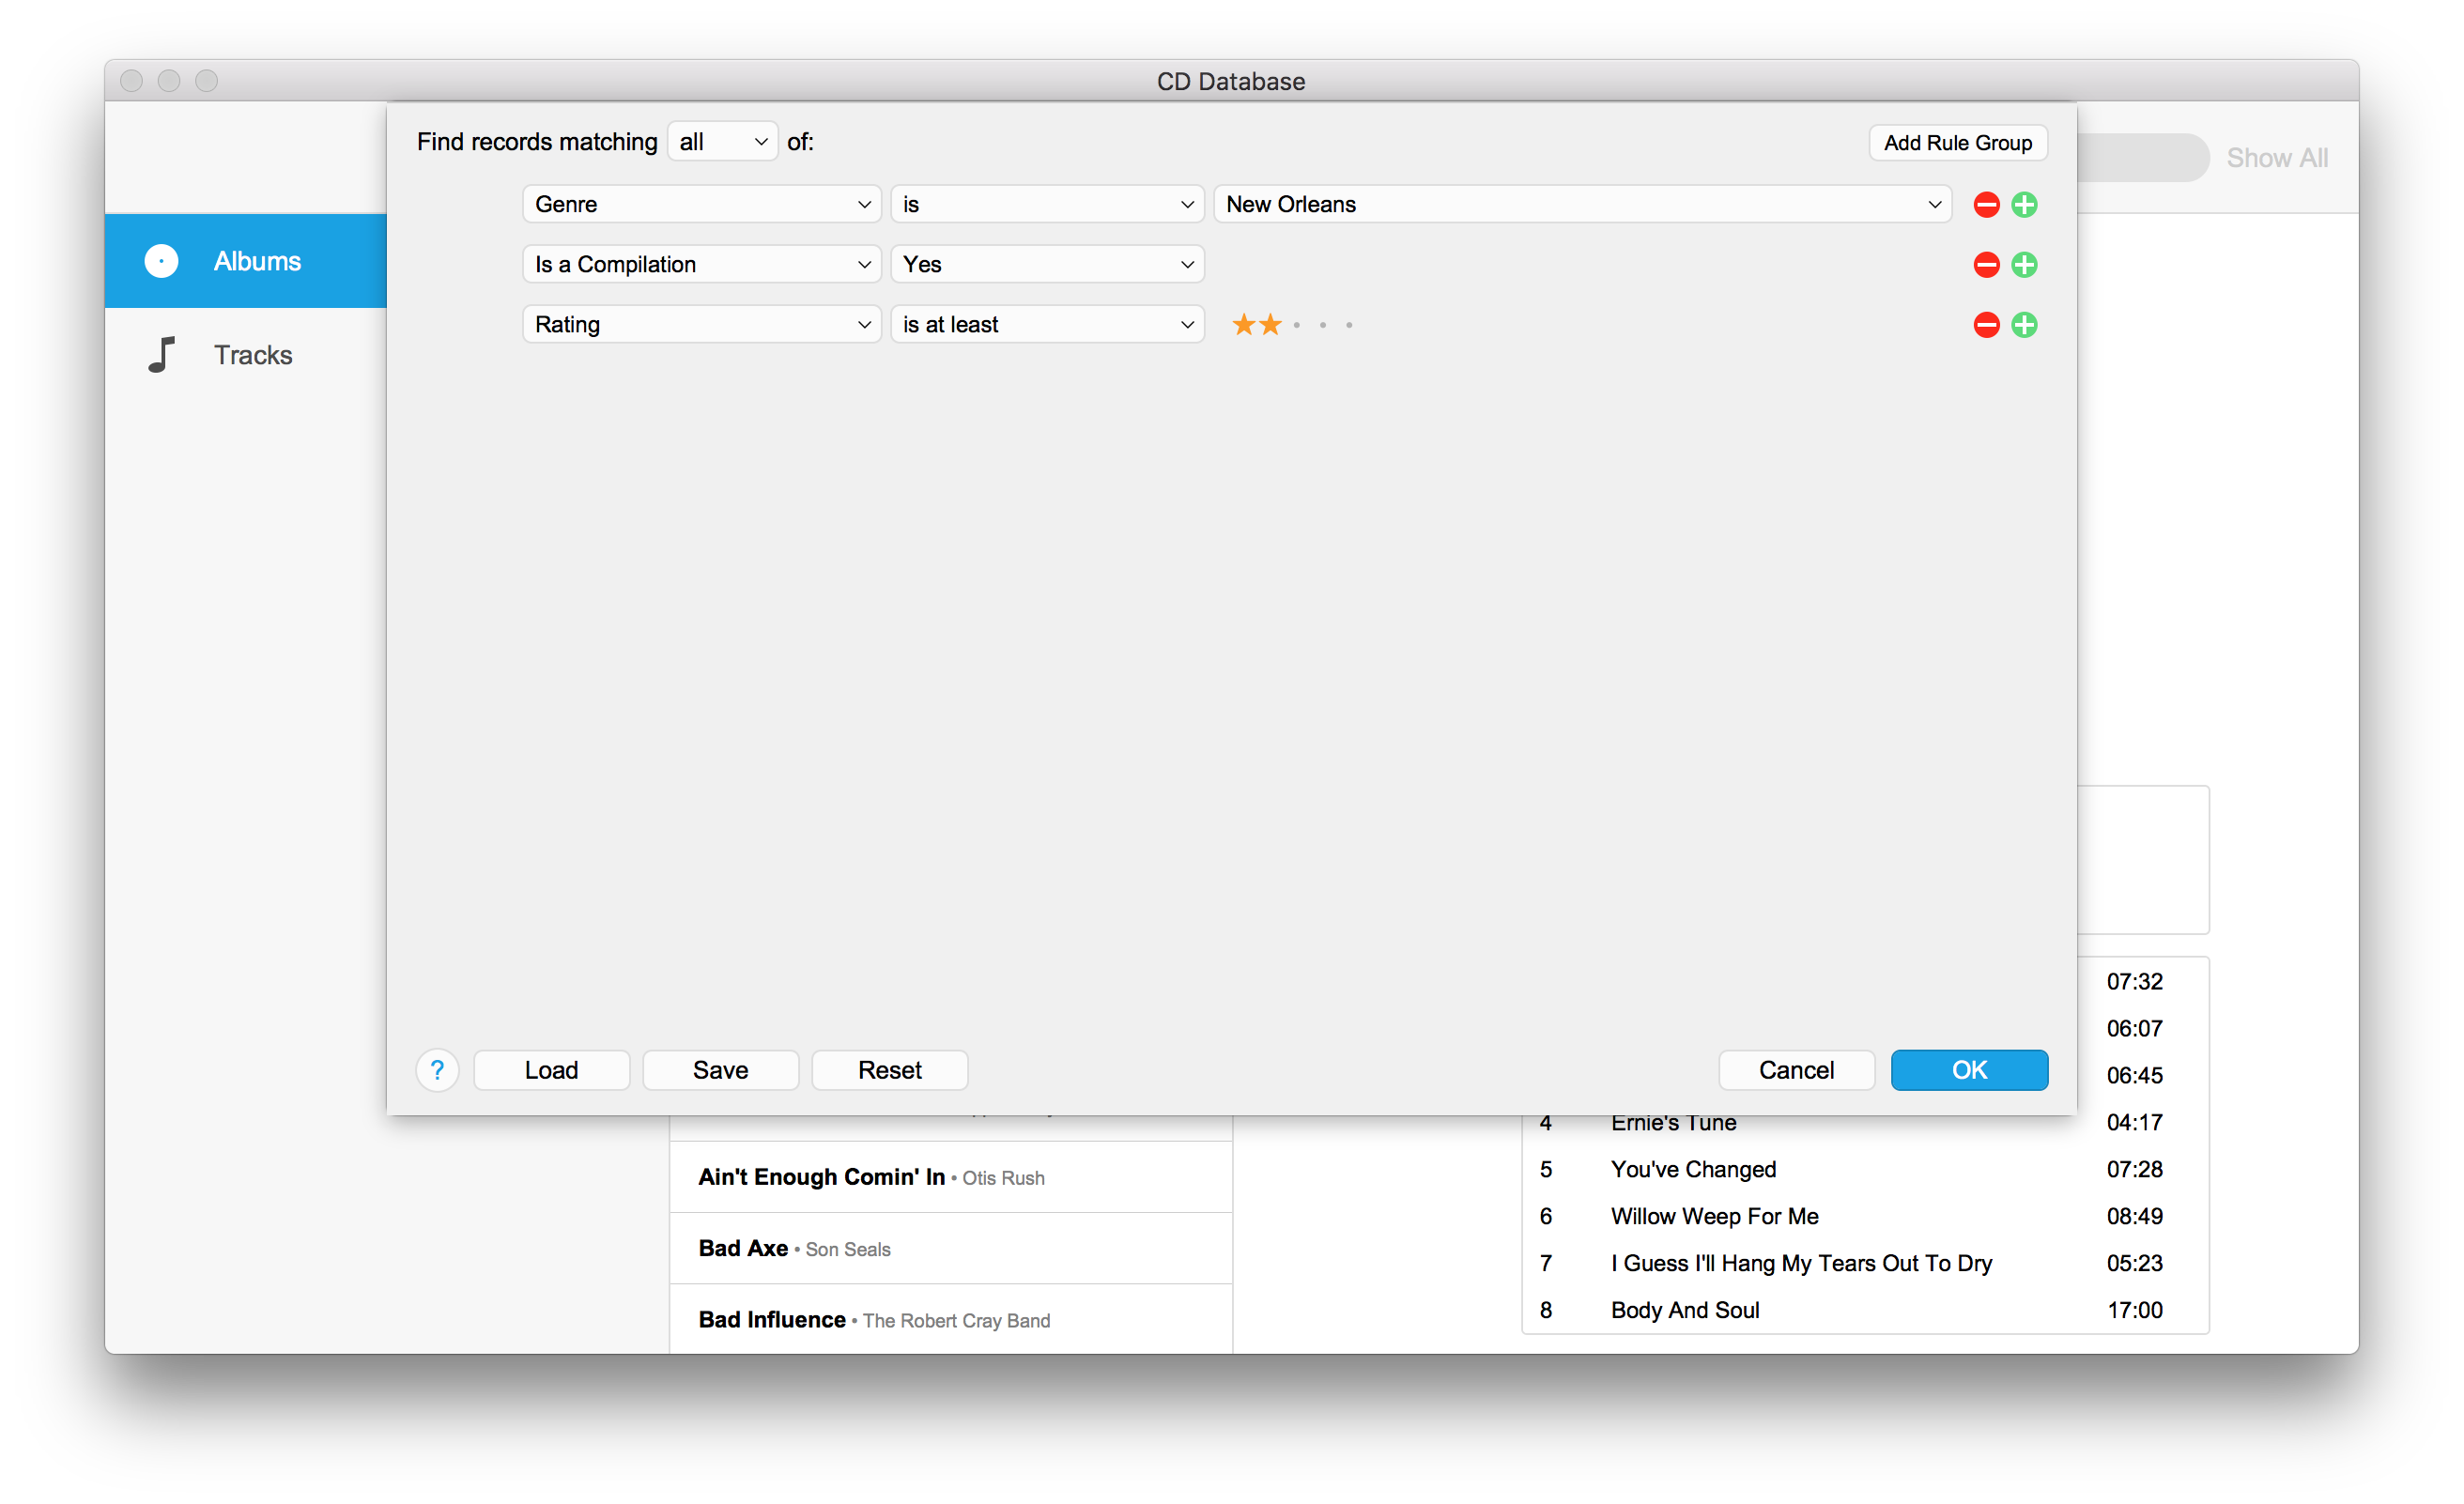Confirm the search with OK
This screenshot has height=1504, width=2464.
pos(1969,1070)
